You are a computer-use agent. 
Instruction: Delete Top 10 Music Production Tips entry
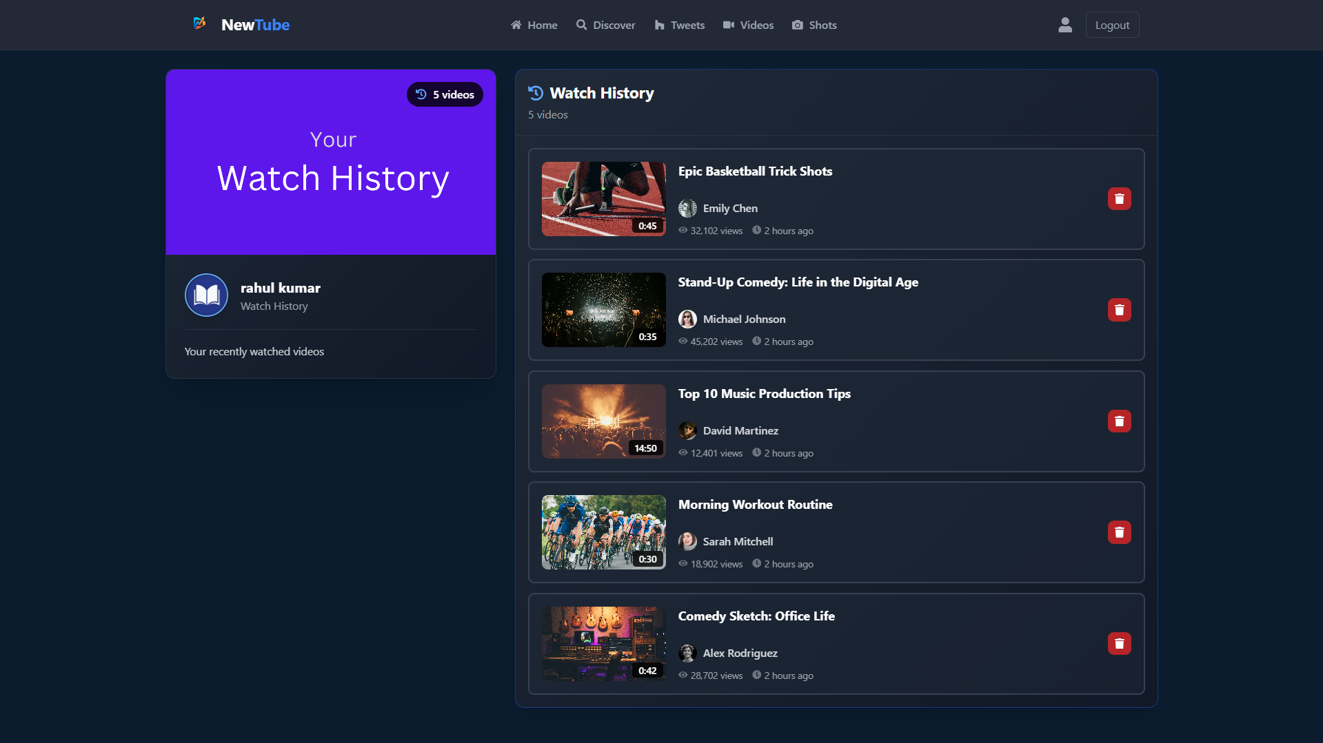1119,421
